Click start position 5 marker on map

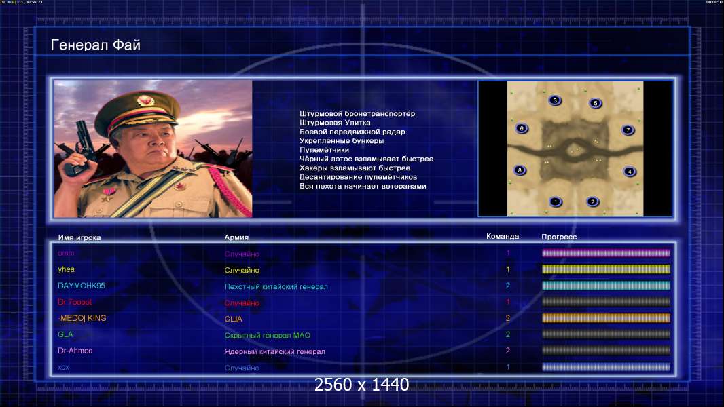(595, 103)
